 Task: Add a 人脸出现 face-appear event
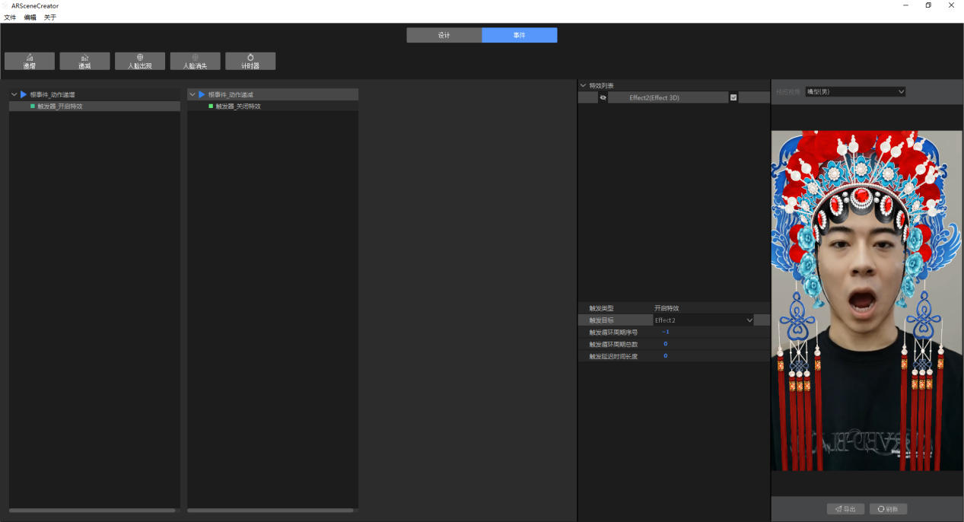pyautogui.click(x=140, y=61)
